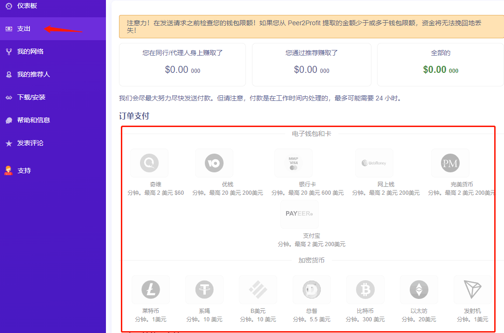This screenshot has width=504, height=333.
Task: Navigate to 下载/安装 section
Action: coord(31,97)
